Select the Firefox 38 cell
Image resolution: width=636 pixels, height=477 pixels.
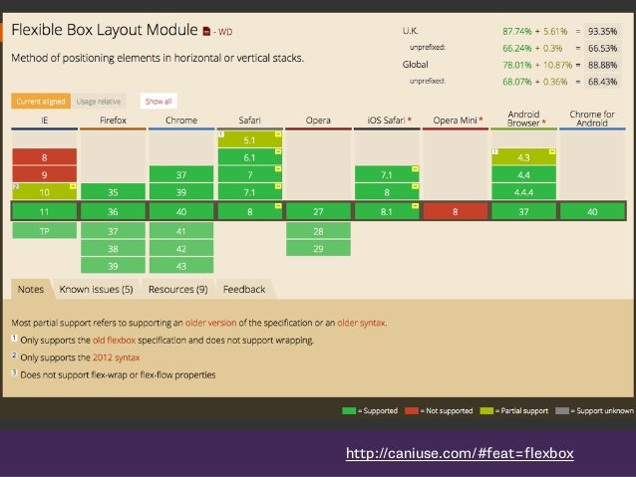coord(113,248)
